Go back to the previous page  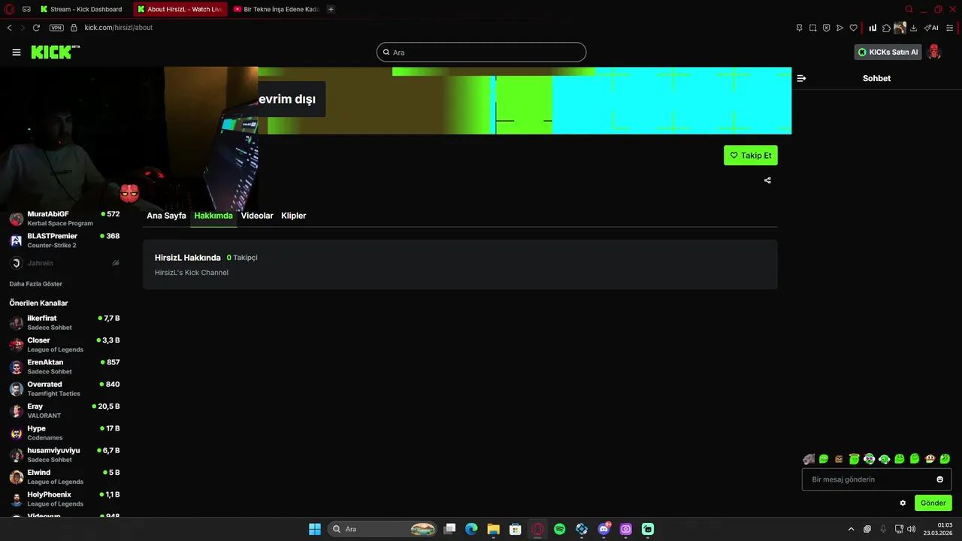pyautogui.click(x=9, y=28)
